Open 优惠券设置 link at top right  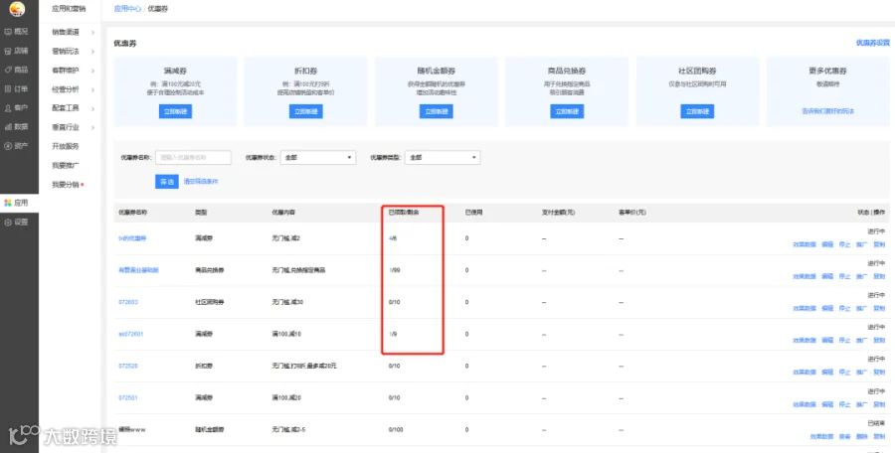(x=873, y=43)
